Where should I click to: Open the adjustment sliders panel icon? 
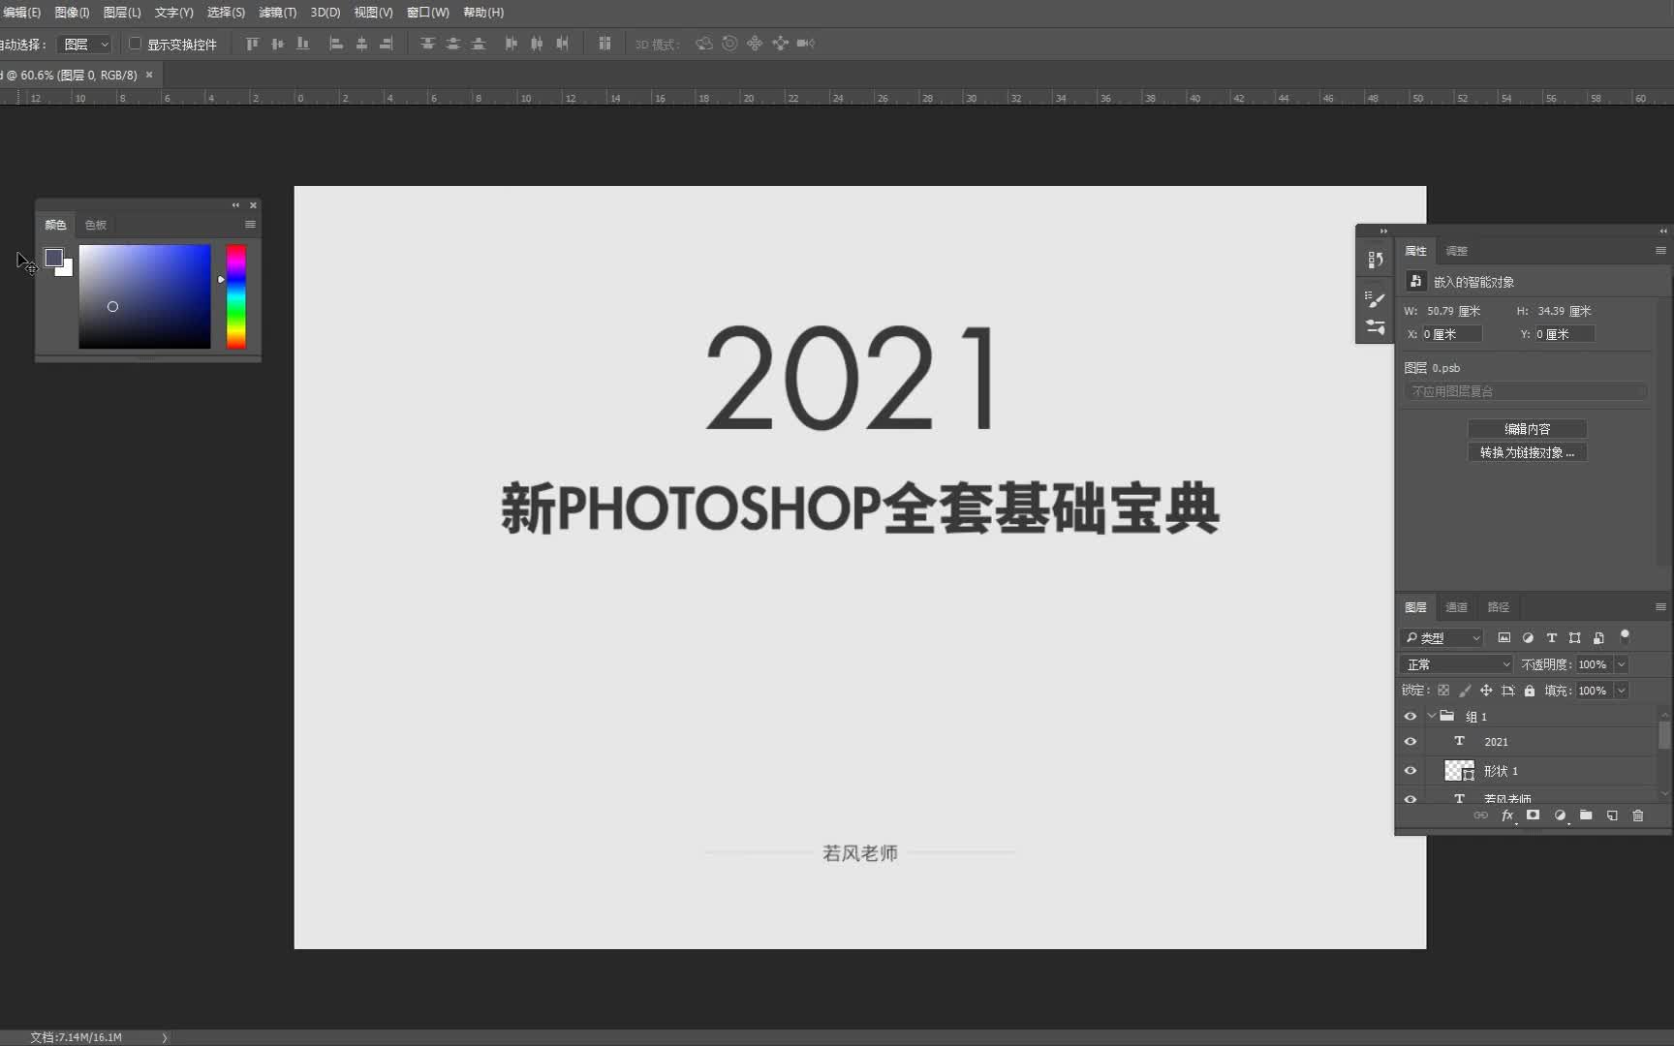pos(1376,327)
